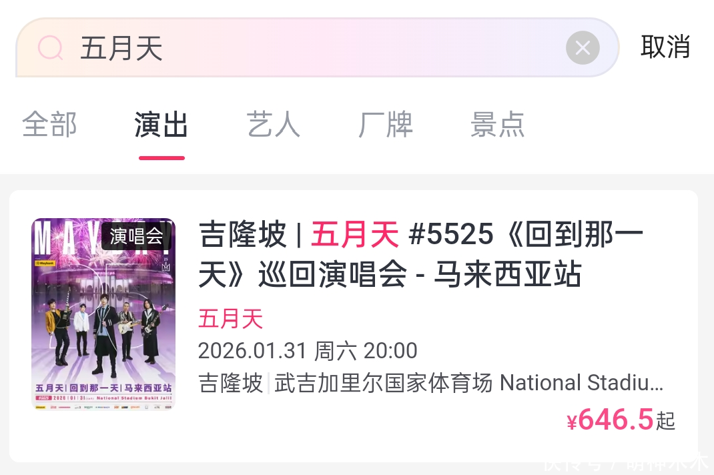Switch to the 厂牌 tab
Screen dimensions: 714x475
(385, 124)
